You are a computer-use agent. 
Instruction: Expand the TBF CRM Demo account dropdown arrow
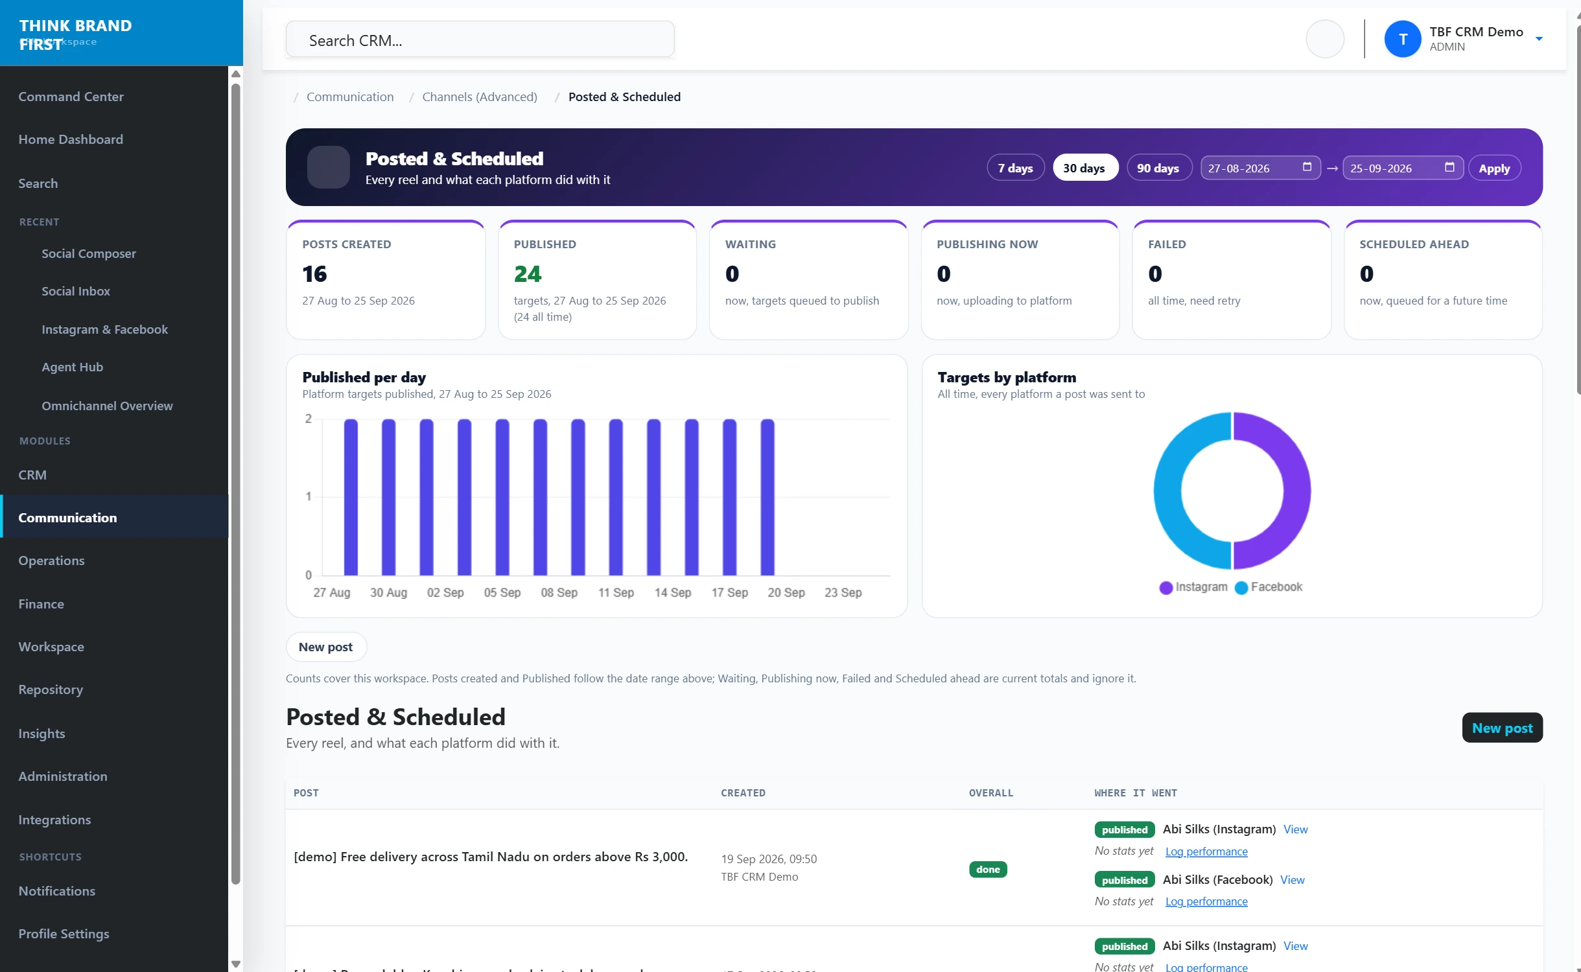coord(1539,39)
